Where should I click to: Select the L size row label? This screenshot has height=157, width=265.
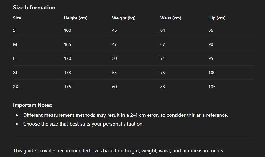tap(14, 58)
